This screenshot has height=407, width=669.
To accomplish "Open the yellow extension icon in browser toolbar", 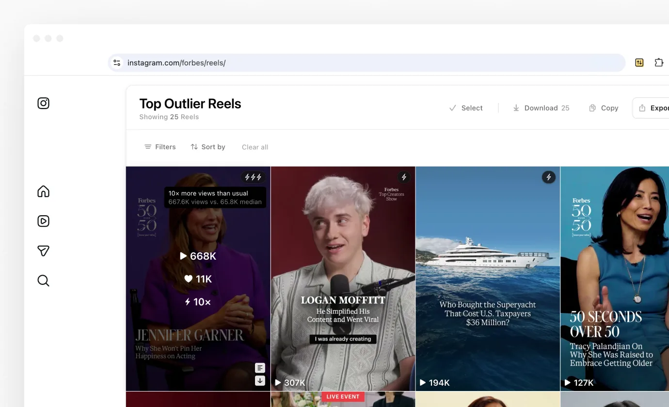I will click(x=639, y=63).
